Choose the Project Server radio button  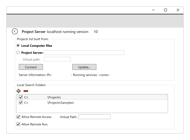[x=18, y=53]
